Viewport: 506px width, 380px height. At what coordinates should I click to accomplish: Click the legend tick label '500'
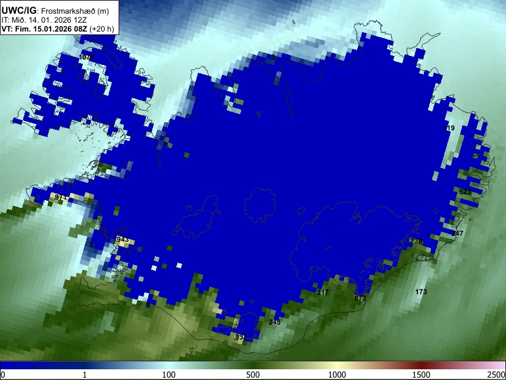coord(252,375)
